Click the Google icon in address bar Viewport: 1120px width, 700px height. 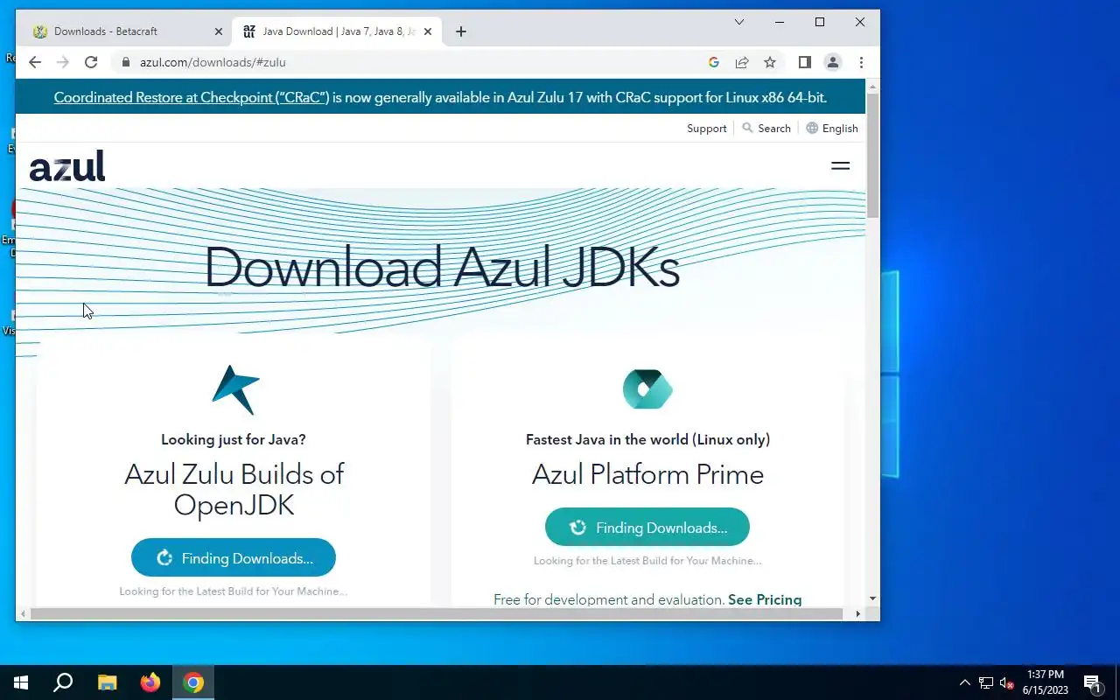pos(714,62)
